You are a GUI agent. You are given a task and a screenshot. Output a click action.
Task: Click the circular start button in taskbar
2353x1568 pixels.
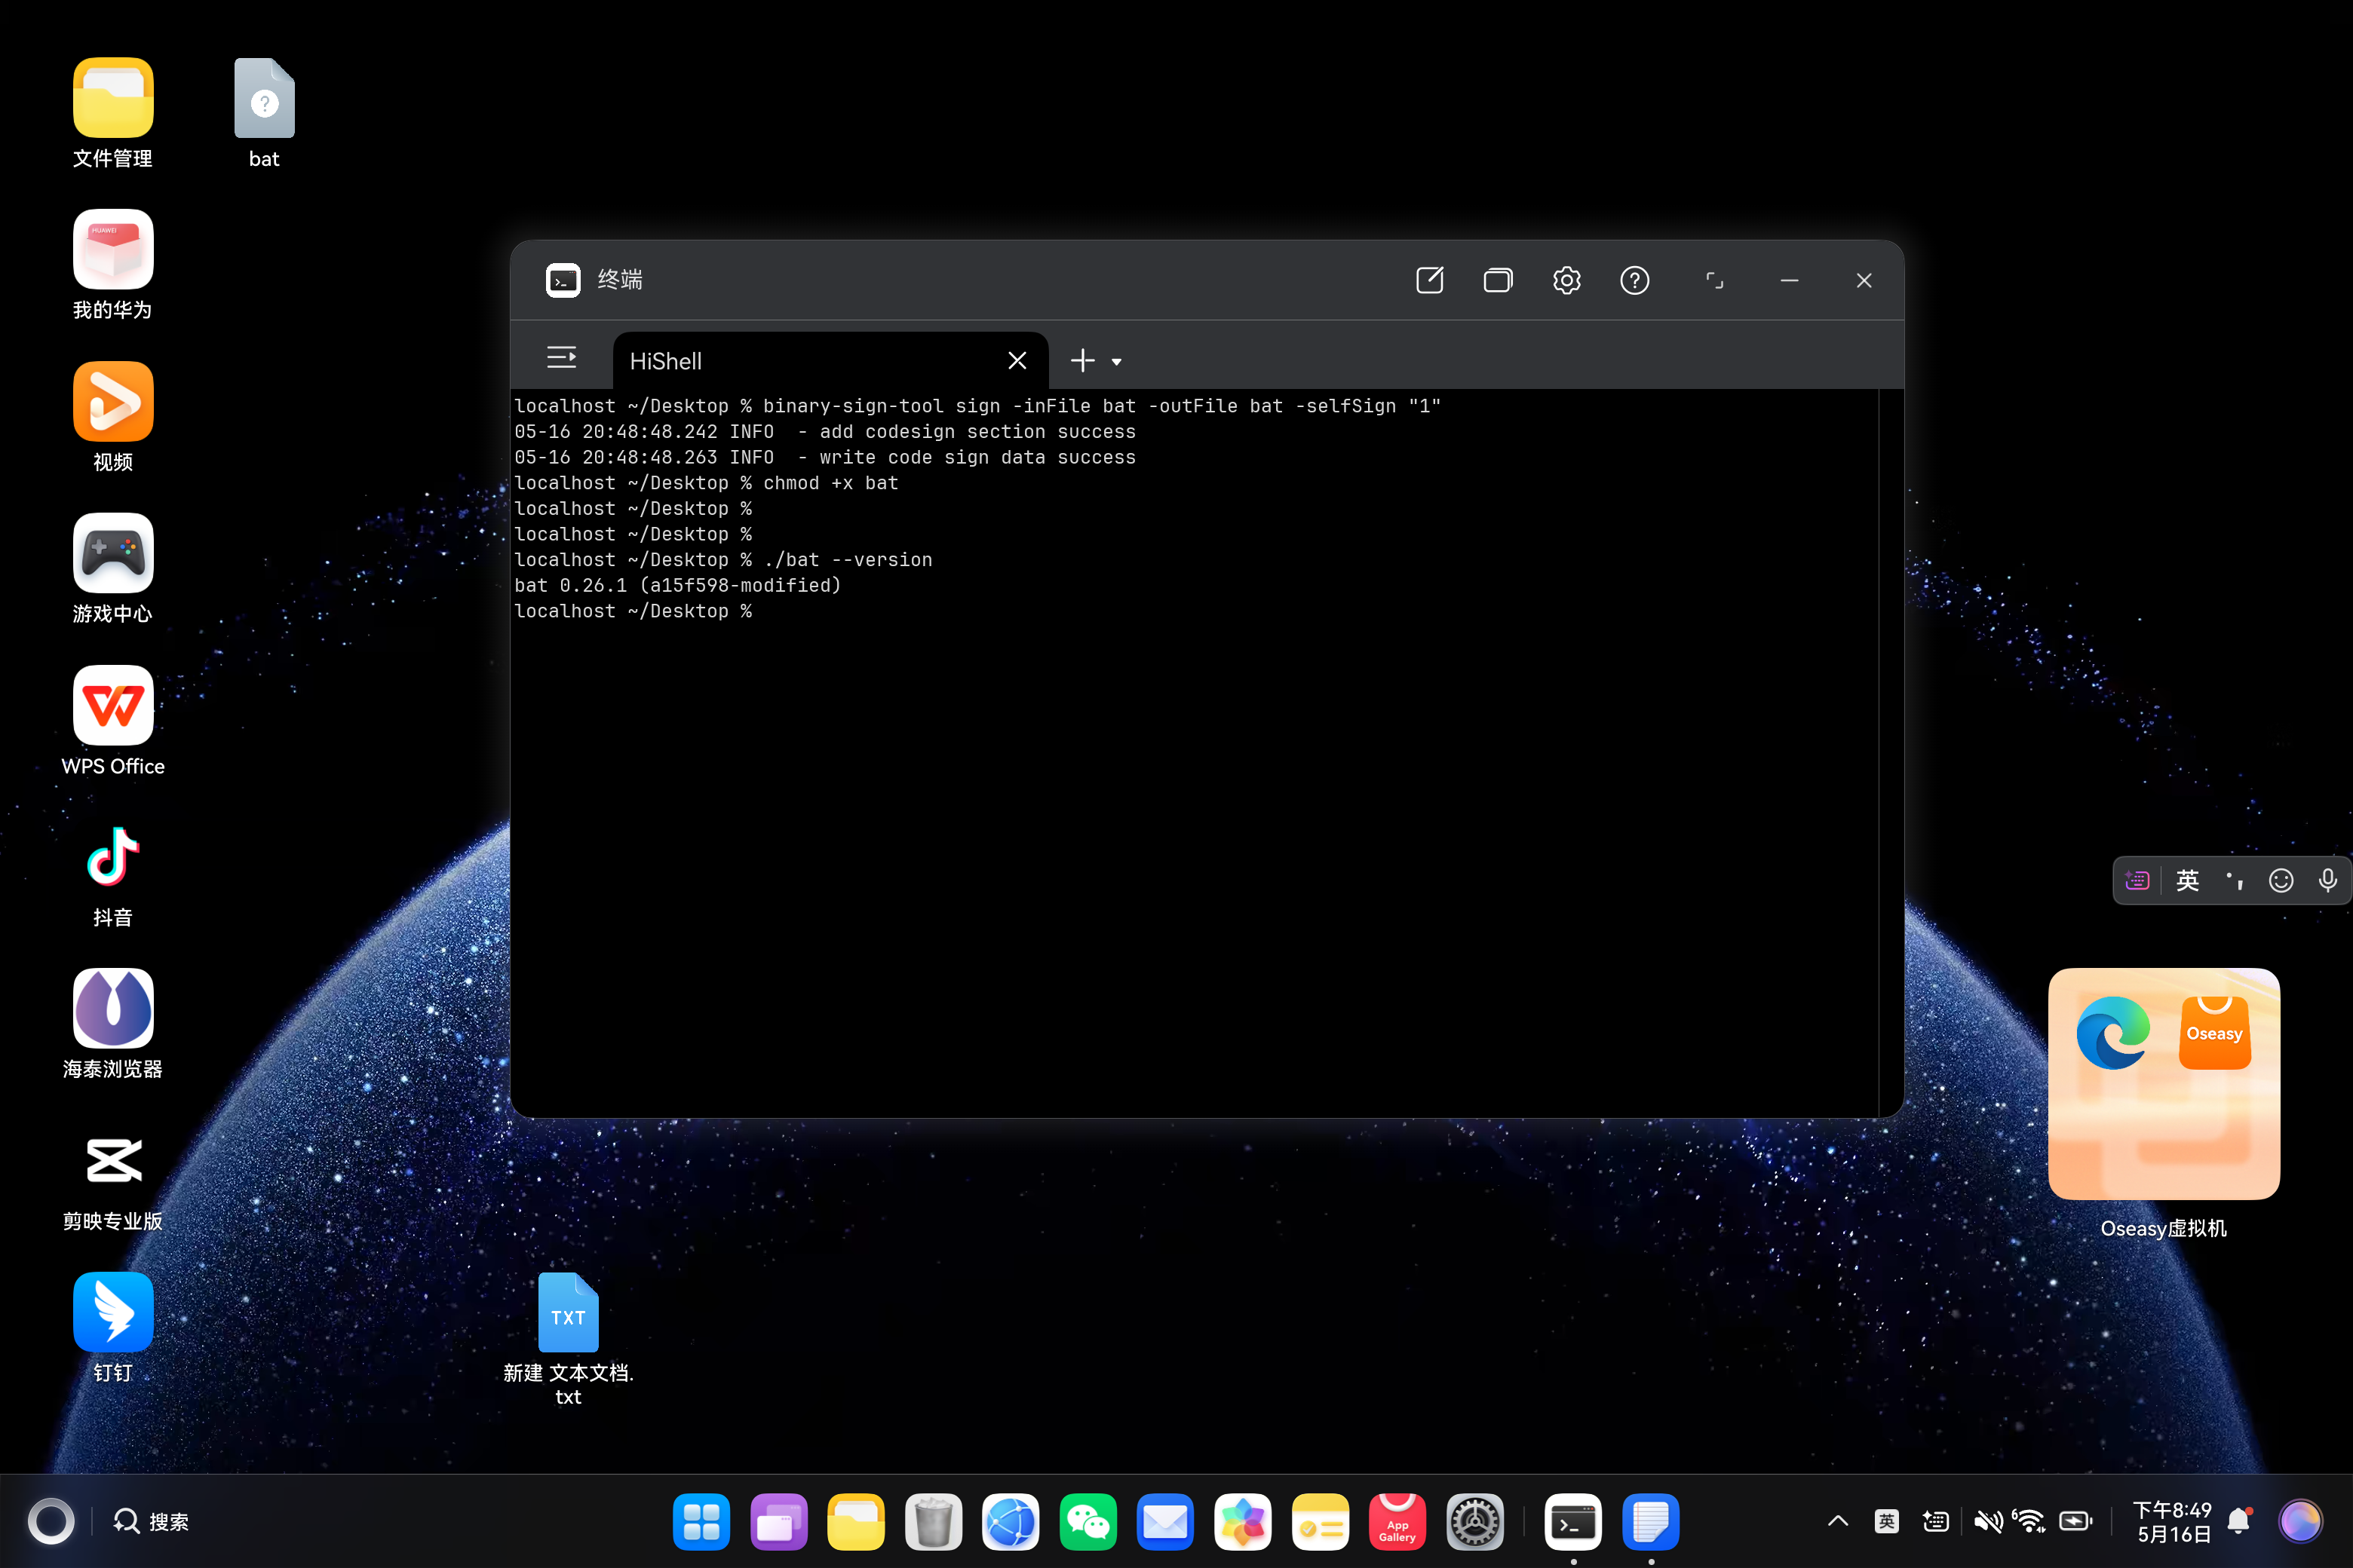tap(51, 1522)
